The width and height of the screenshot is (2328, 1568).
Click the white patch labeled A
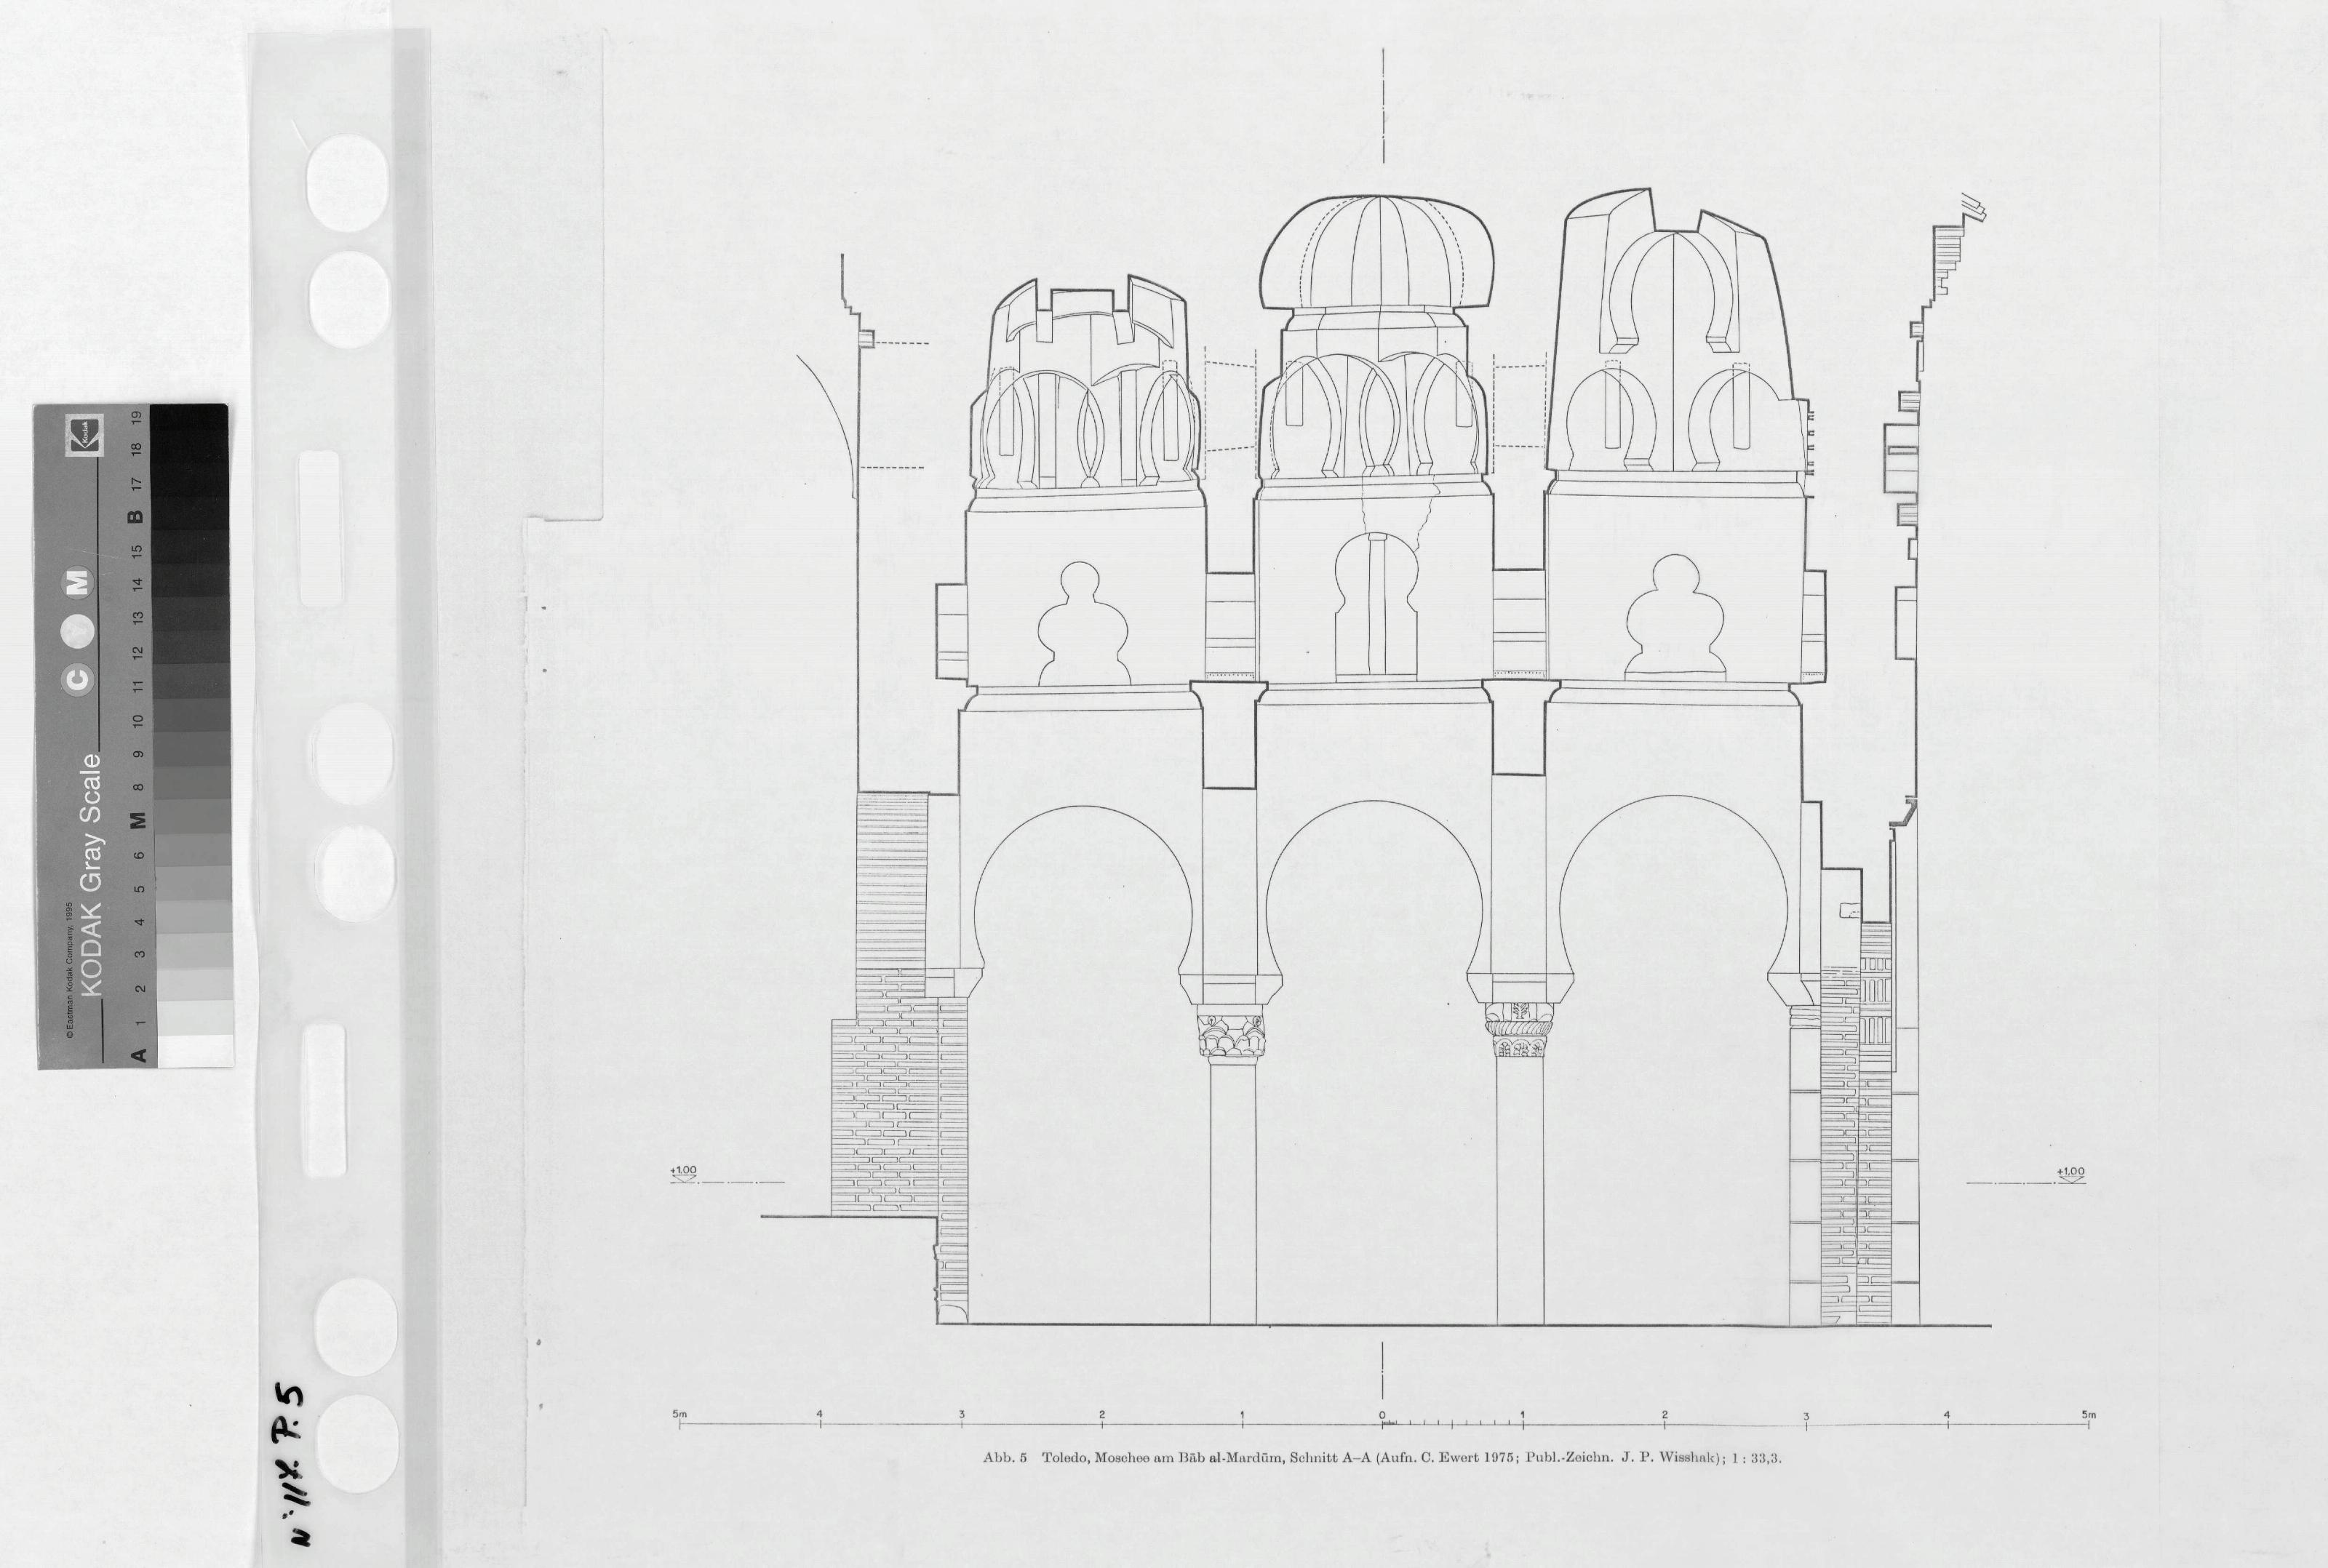(196, 1050)
